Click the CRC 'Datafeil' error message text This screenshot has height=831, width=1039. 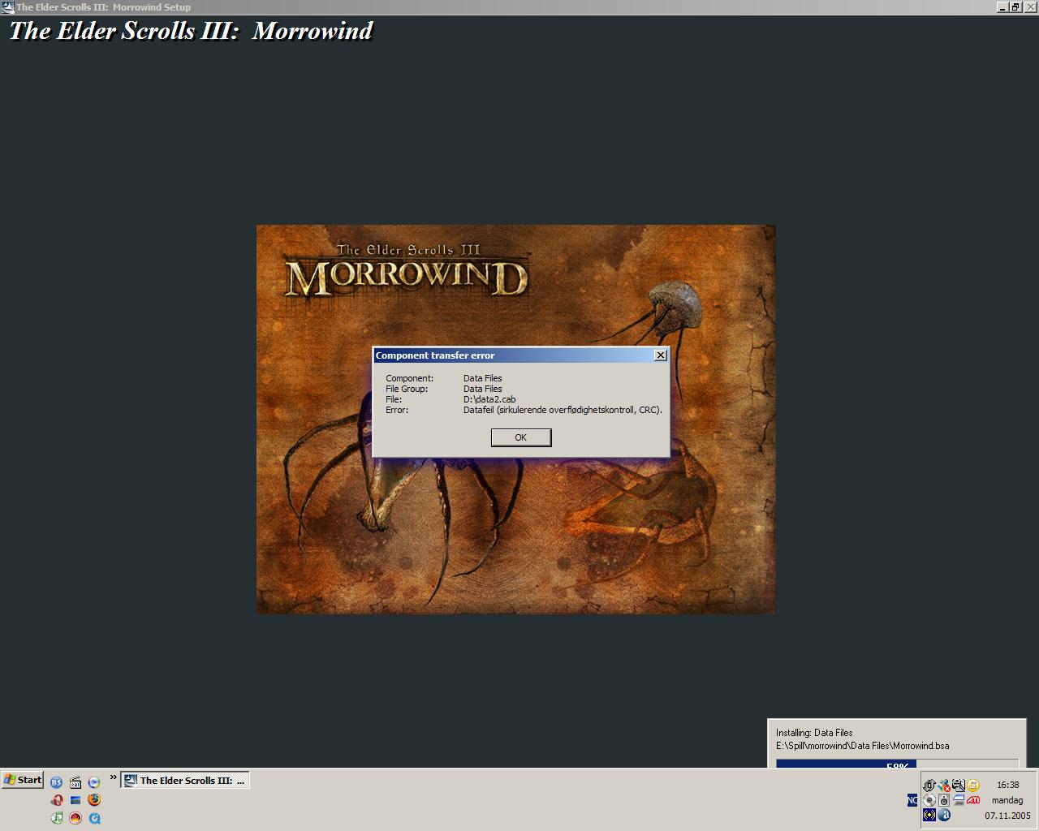pyautogui.click(x=563, y=410)
